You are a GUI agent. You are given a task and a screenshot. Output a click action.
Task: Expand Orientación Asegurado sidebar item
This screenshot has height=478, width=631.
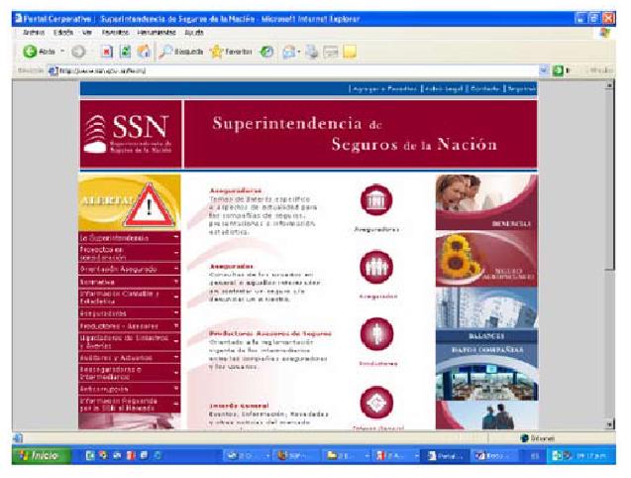pyautogui.click(x=129, y=269)
